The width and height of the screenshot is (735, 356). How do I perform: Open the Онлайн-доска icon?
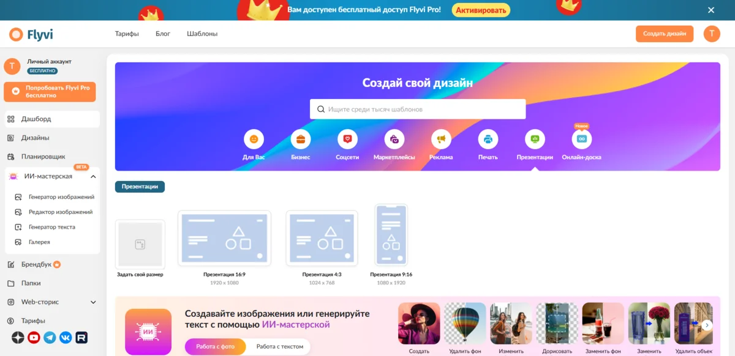pos(582,139)
